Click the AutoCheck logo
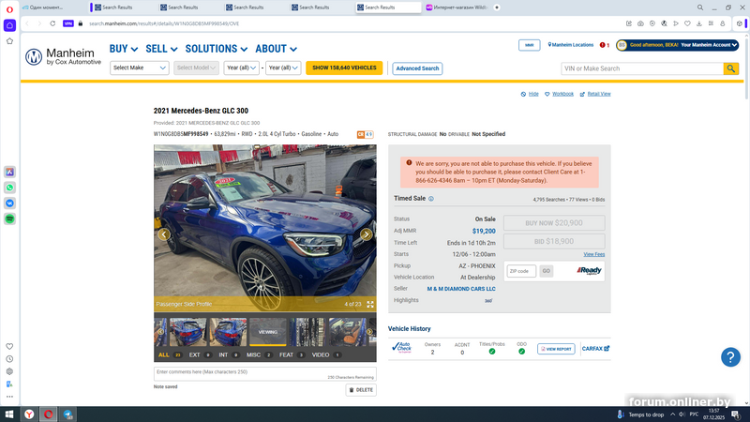 (x=401, y=347)
